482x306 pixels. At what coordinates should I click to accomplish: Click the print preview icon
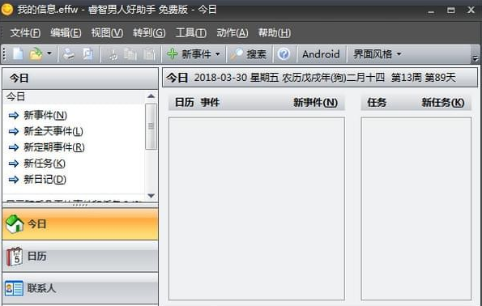pos(88,54)
